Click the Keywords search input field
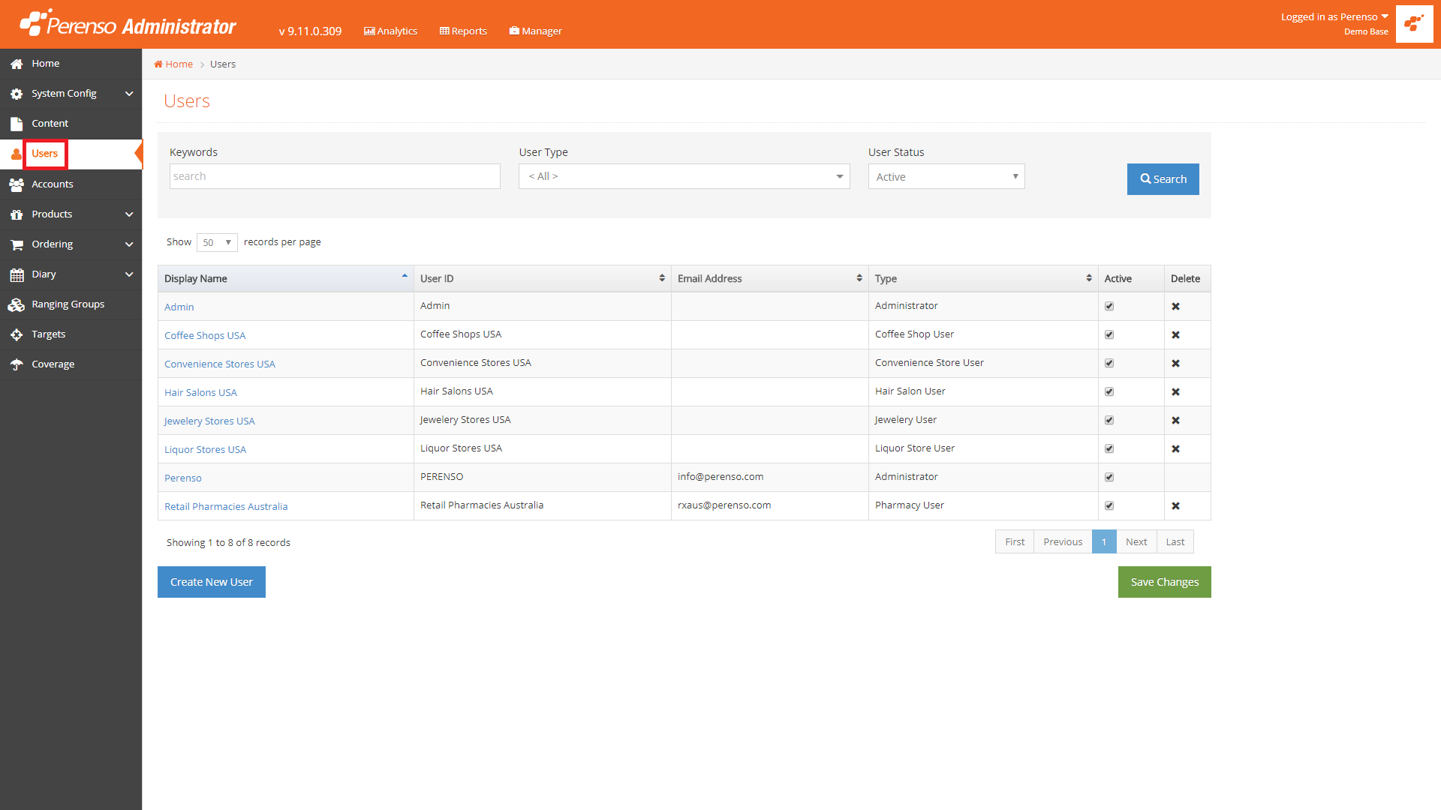 pyautogui.click(x=335, y=176)
